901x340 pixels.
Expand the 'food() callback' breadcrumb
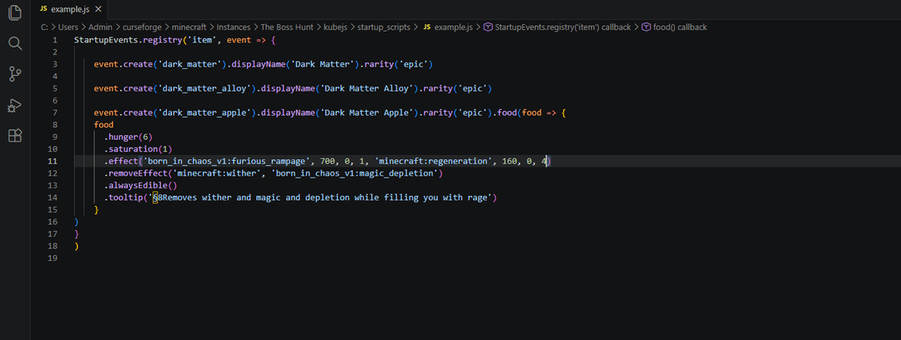tap(679, 27)
